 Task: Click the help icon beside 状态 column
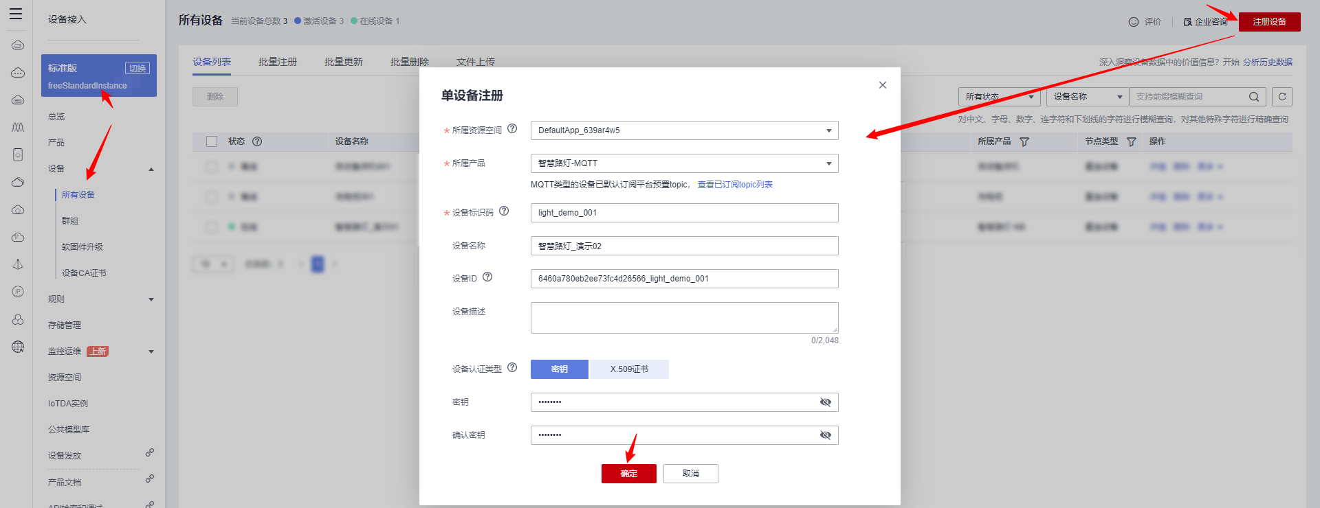pyautogui.click(x=257, y=141)
